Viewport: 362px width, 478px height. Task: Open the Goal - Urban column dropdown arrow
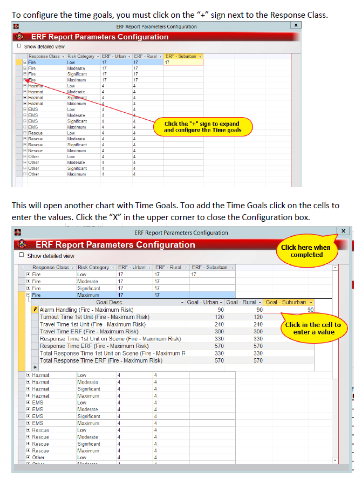[x=221, y=303]
